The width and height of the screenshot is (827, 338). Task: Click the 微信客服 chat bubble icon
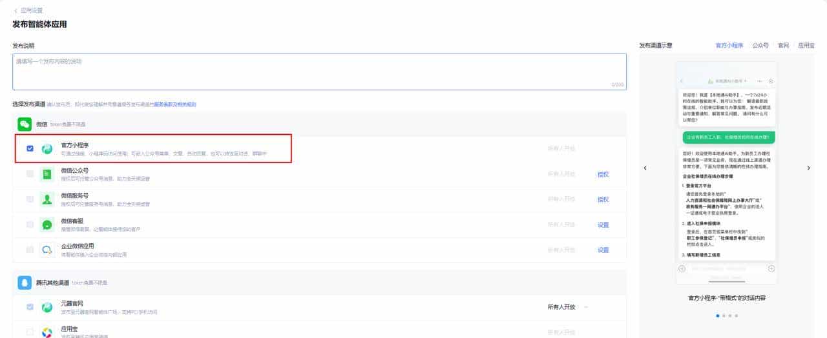coord(47,224)
